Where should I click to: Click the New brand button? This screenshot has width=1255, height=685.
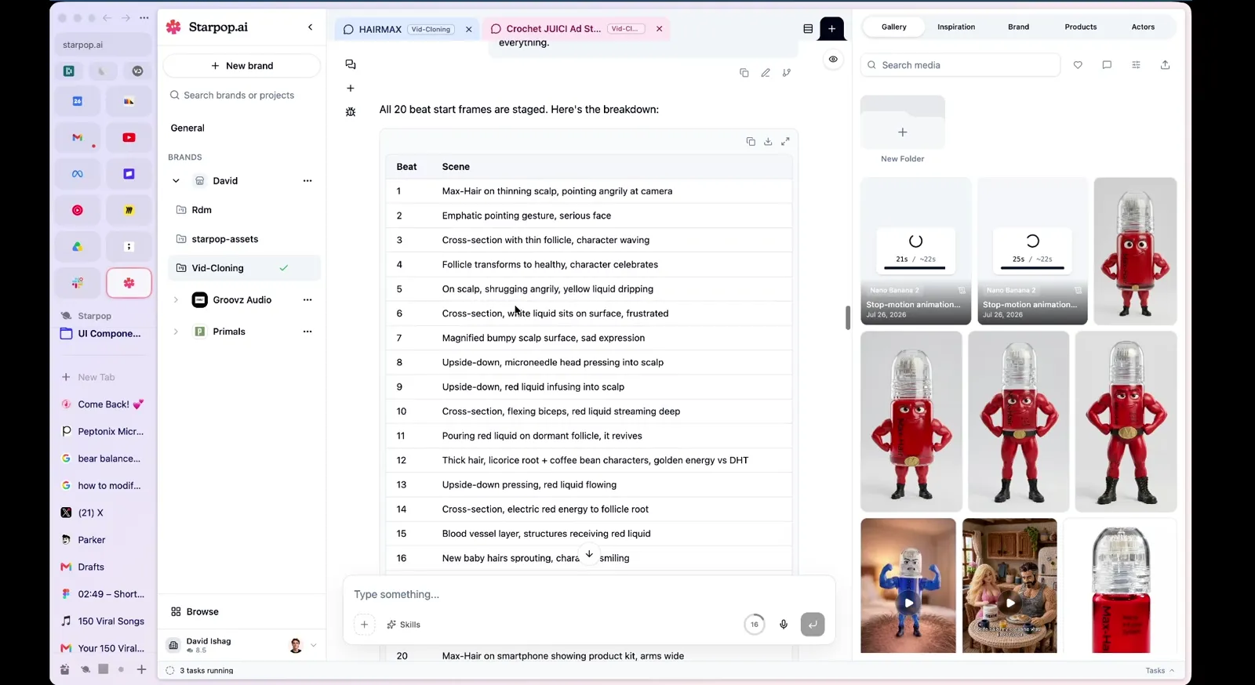coord(242,66)
